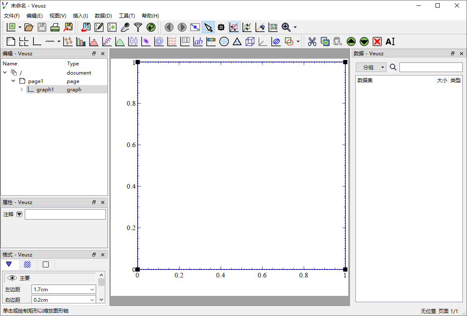
Task: Add an xy scatter plot widget
Action: pyautogui.click(x=68, y=41)
